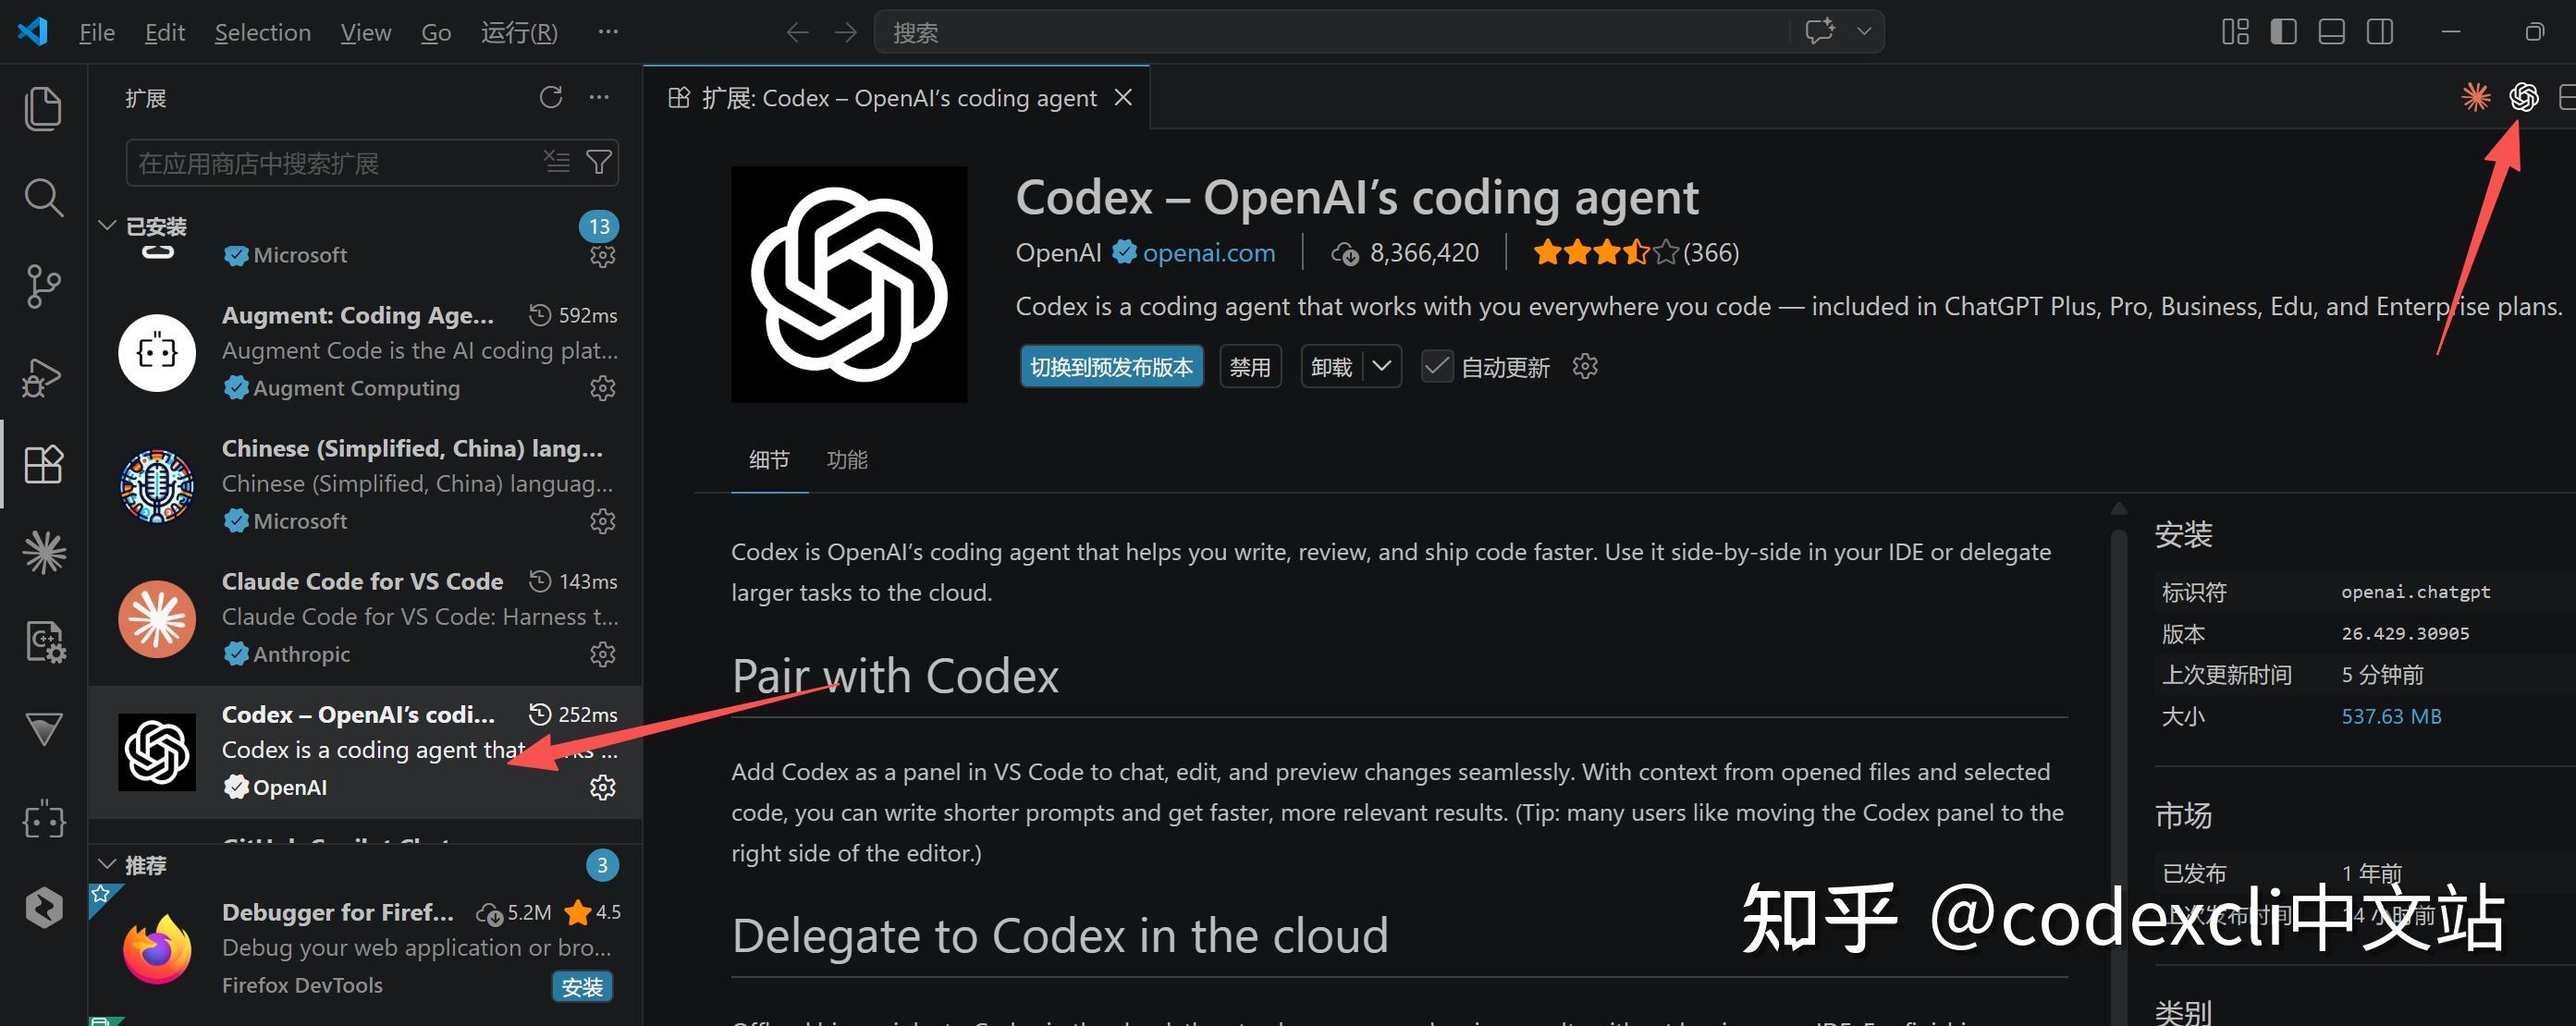Open the View menu

365,33
